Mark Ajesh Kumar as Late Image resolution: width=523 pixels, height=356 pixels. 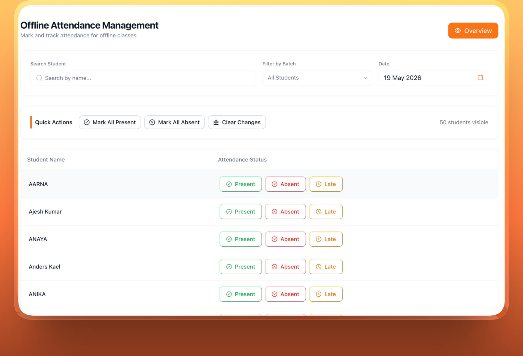tap(326, 211)
